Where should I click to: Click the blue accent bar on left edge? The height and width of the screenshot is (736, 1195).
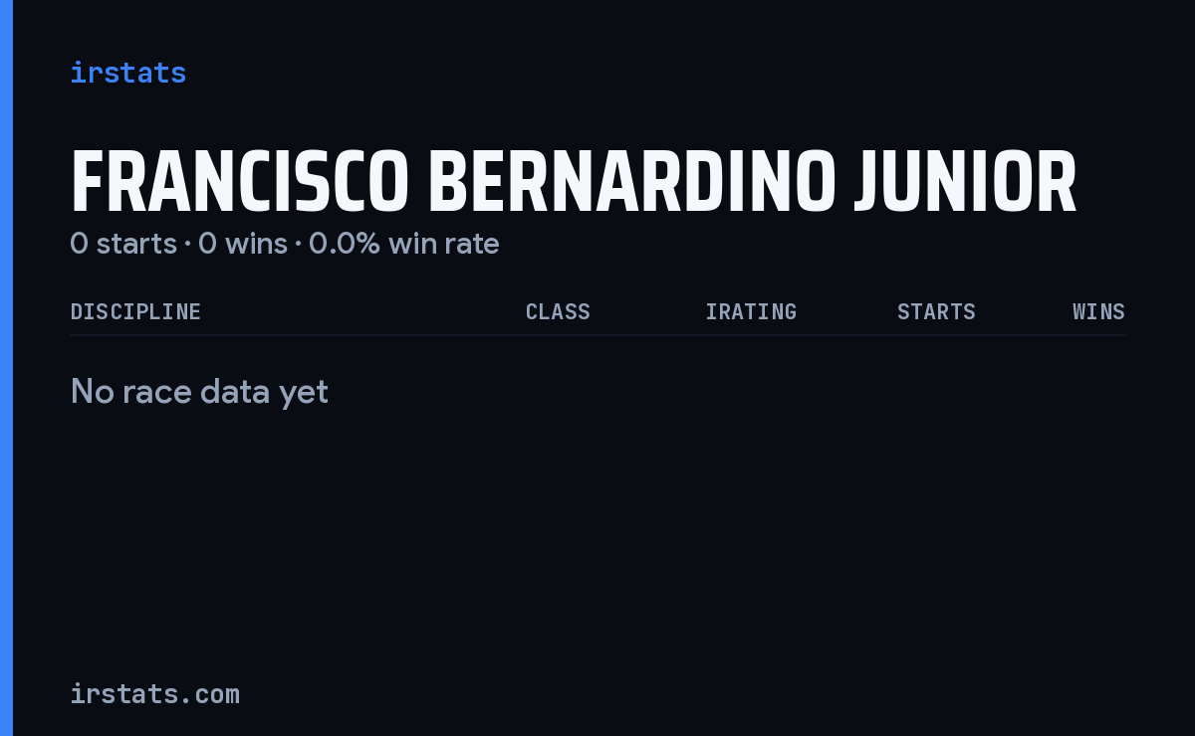click(6, 368)
